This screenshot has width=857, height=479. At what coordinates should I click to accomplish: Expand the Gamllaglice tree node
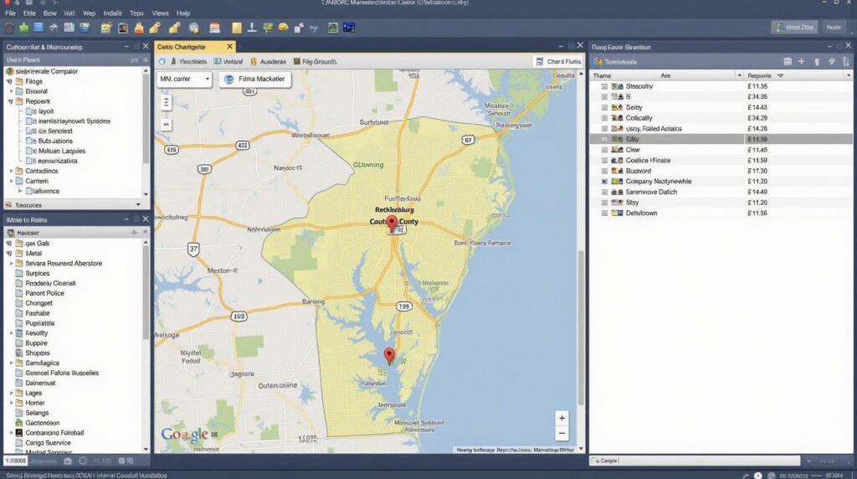(11, 363)
